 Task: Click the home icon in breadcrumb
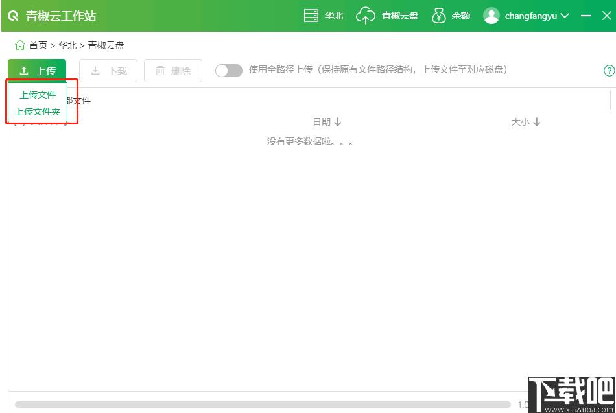[19, 45]
